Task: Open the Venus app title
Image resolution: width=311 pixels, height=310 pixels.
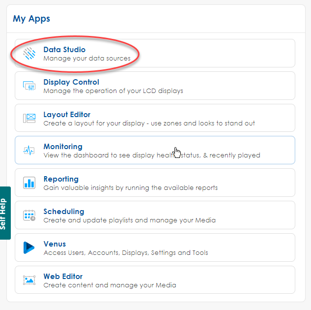Action: point(55,244)
